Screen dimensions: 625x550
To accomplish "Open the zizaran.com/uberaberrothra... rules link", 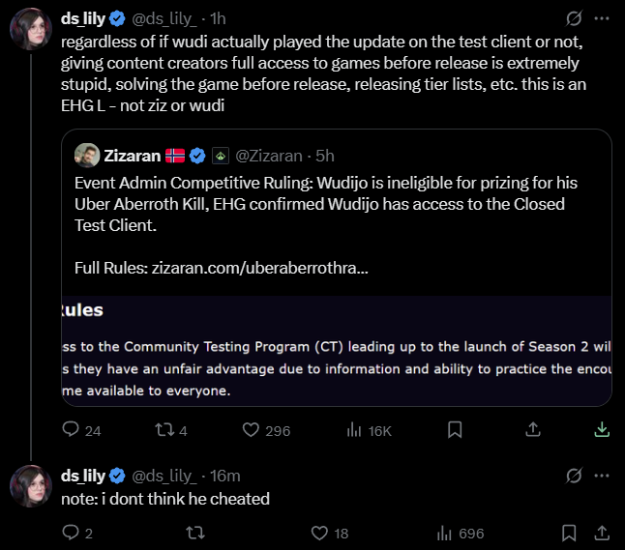I will [260, 268].
